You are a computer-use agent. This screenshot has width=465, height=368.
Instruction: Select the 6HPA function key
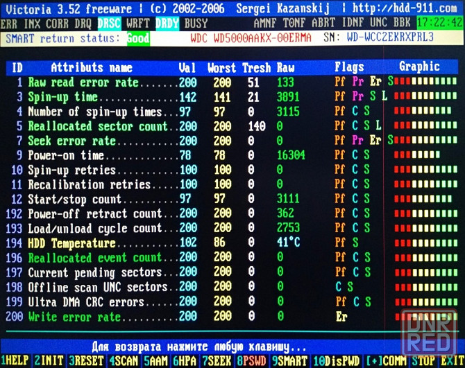coord(186,360)
